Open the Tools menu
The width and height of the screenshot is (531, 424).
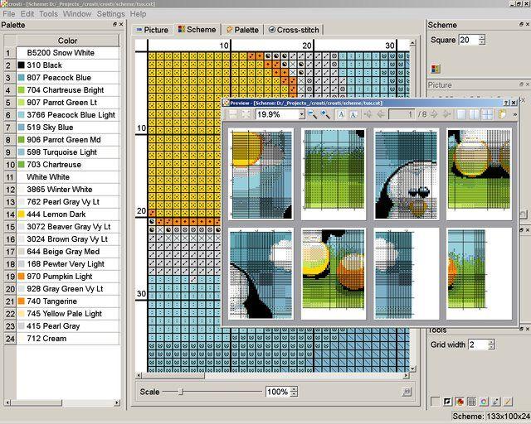[48, 14]
